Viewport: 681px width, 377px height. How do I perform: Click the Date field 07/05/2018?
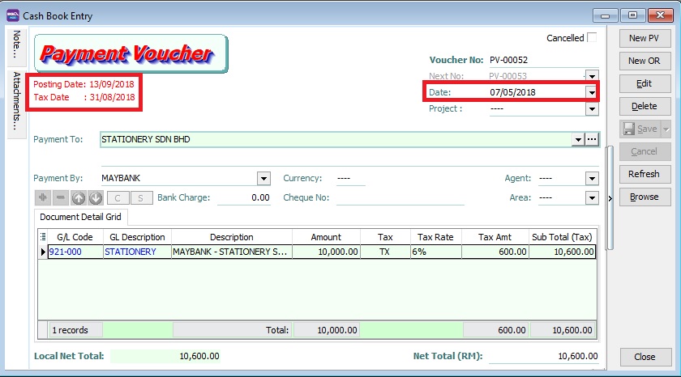pyautogui.click(x=537, y=92)
